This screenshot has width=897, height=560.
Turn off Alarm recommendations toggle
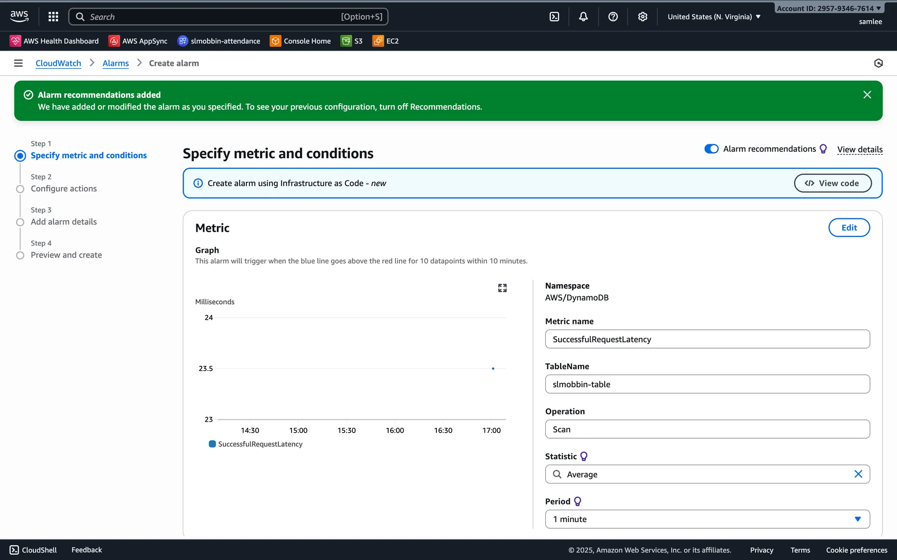coord(711,149)
